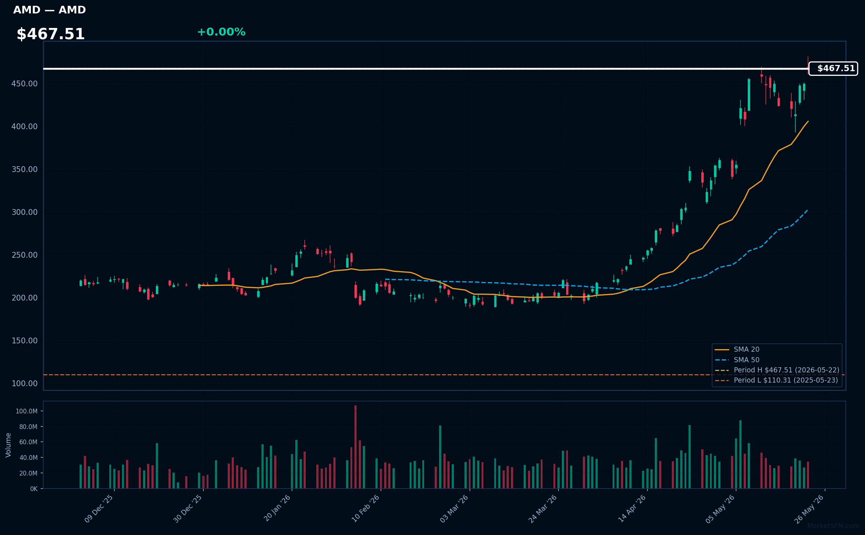Screen dimensions: 865x535
Task: Click the 100.0M volume axis label
Action: (x=27, y=411)
